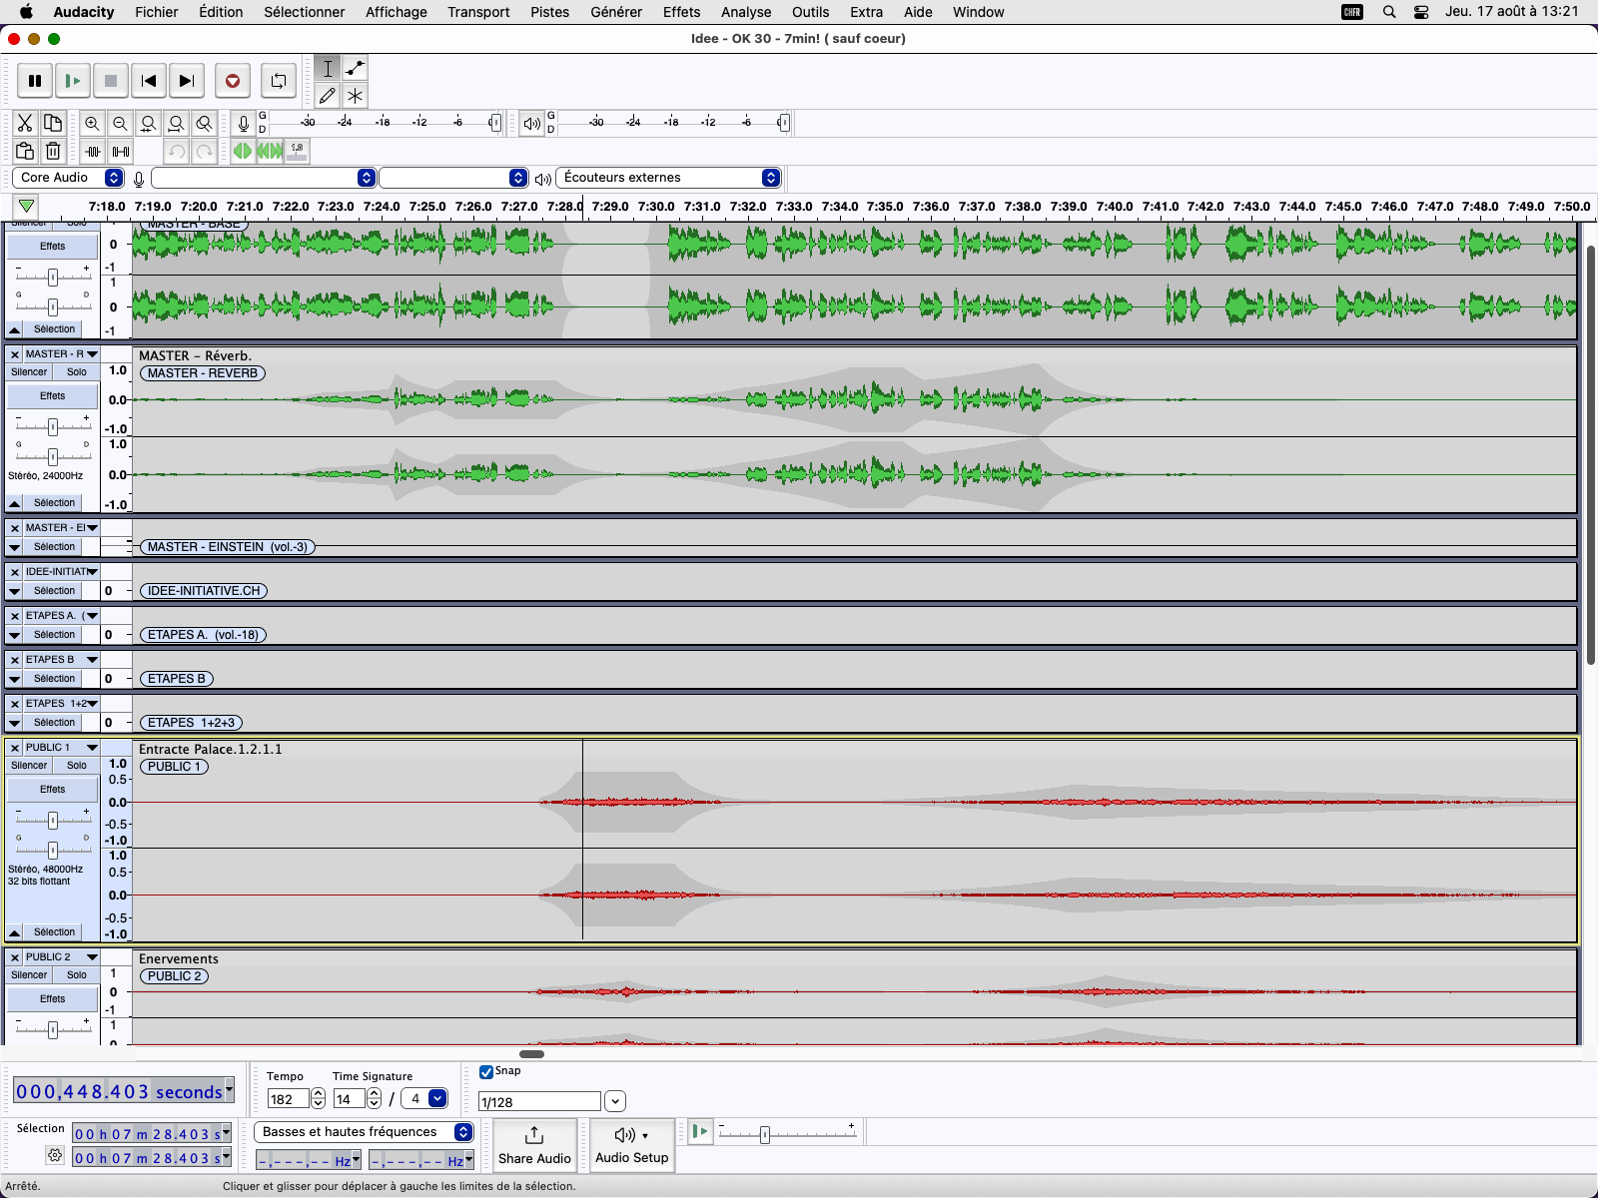Open macOS Control Center icon
1598x1198 pixels.
(1421, 12)
